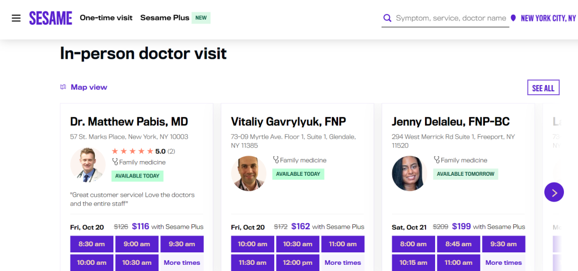
Task: Open Dr. Matthew Pabis profile photo
Action: [x=87, y=165]
